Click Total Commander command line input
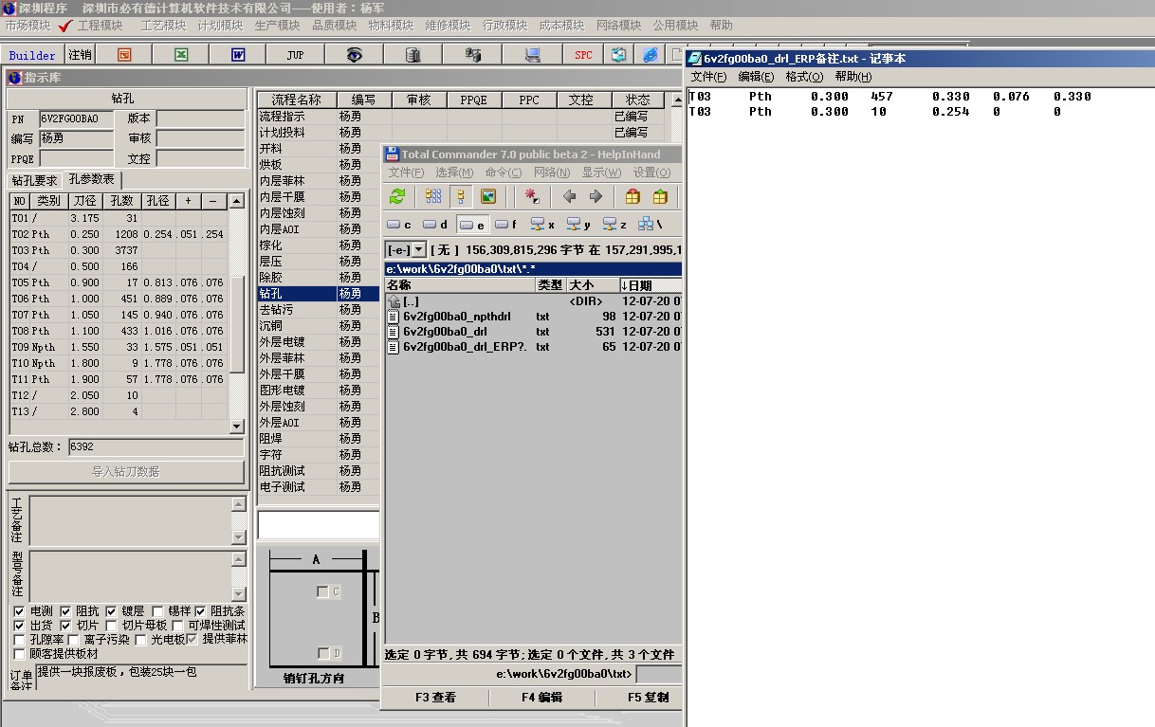The width and height of the screenshot is (1155, 727). tap(658, 674)
